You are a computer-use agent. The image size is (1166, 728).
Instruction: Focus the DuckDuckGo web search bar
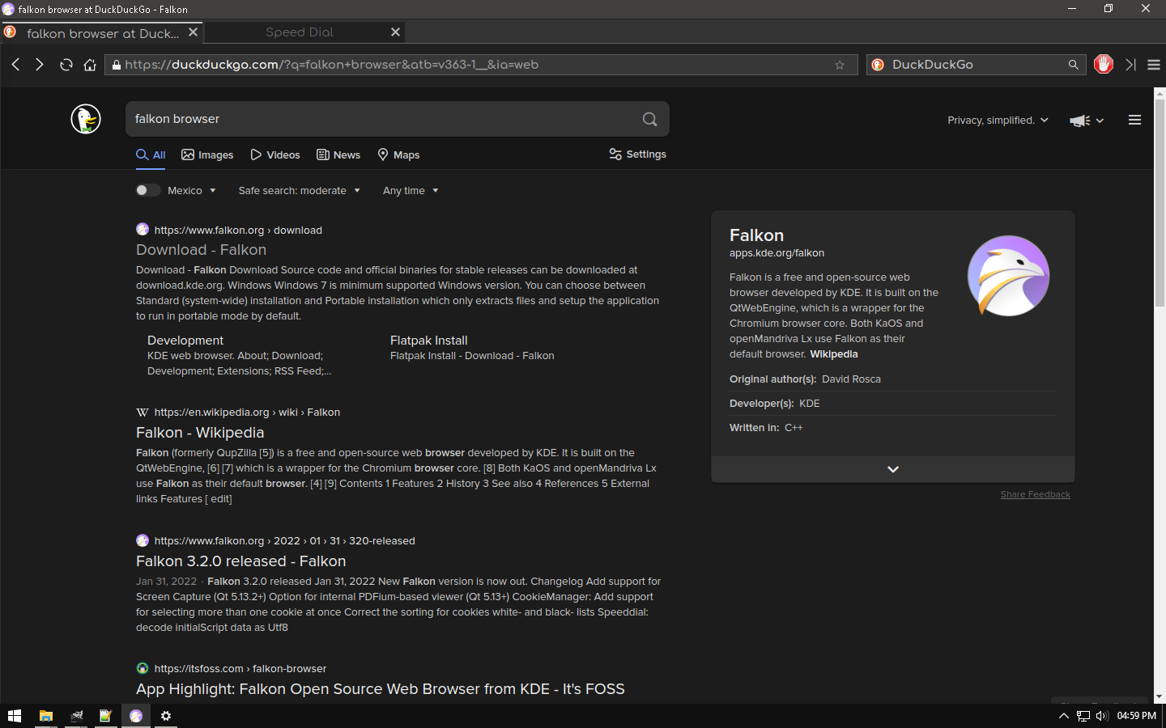pyautogui.click(x=976, y=65)
